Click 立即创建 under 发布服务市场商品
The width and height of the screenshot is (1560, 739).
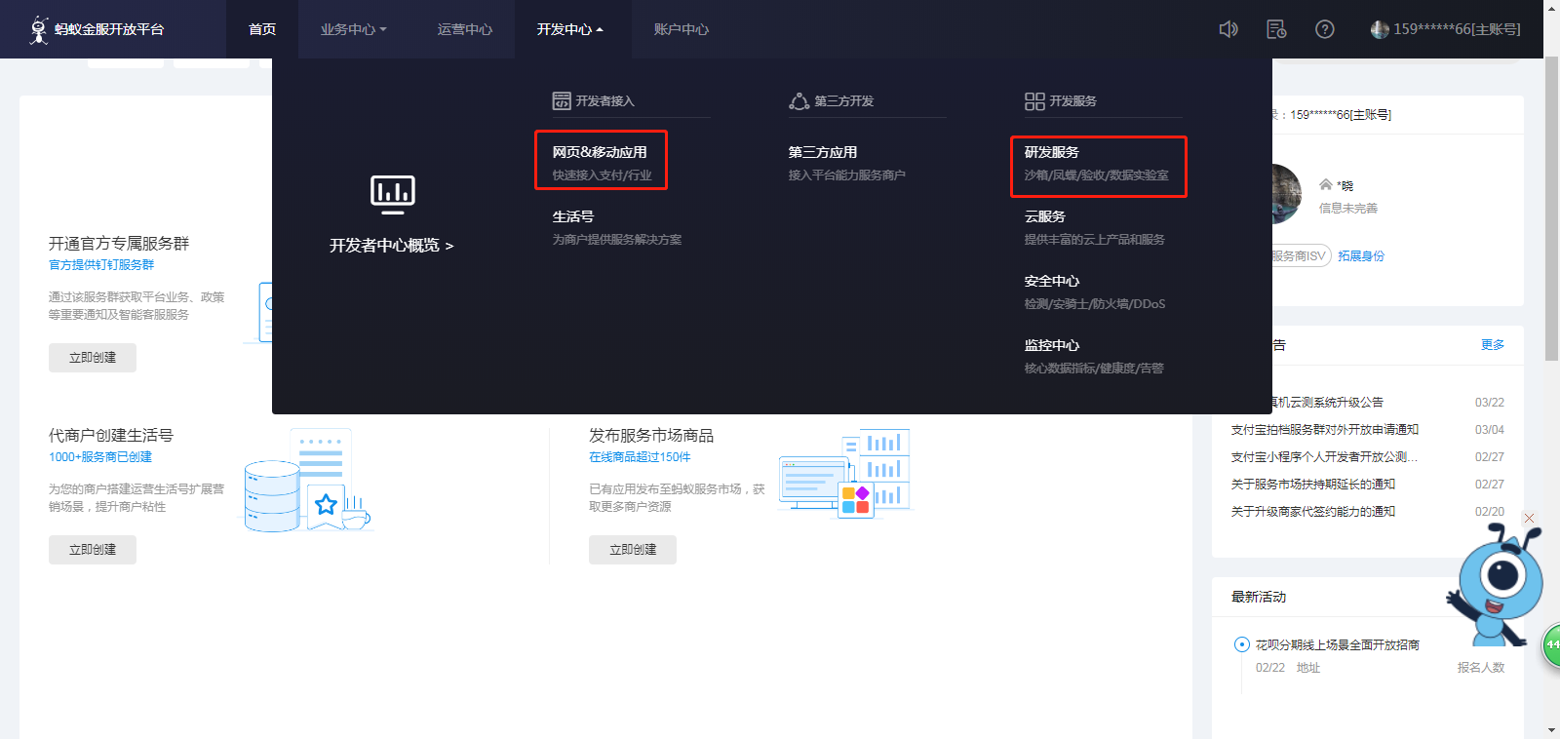633,550
